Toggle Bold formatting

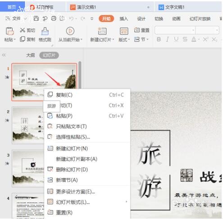point(159,39)
